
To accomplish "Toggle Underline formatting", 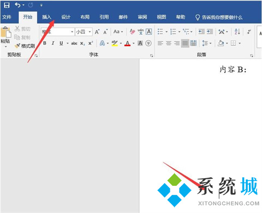I will click(x=61, y=43).
